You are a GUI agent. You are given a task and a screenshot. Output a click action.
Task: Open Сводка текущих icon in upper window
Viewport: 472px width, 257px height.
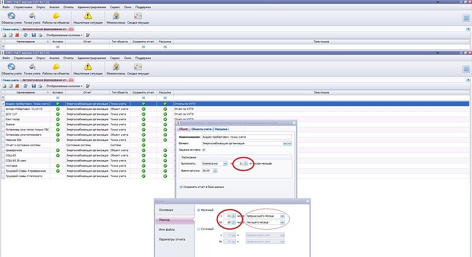(x=138, y=18)
